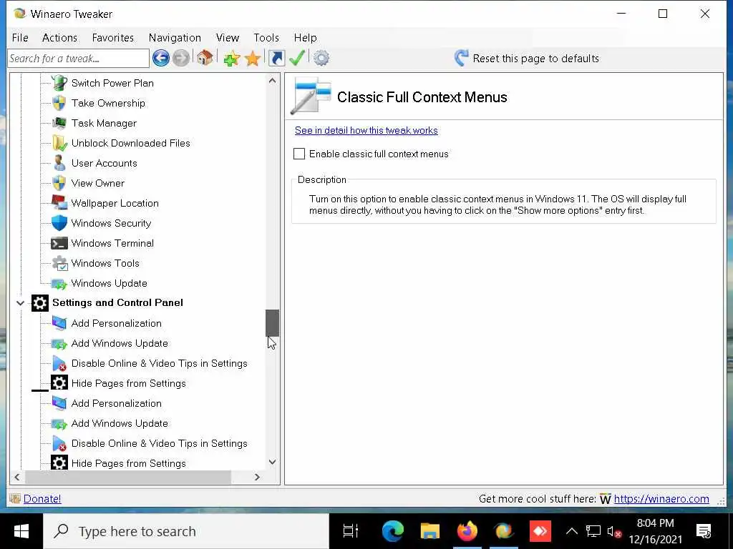Open File Explorer from taskbar
This screenshot has width=733, height=549.
pyautogui.click(x=429, y=531)
